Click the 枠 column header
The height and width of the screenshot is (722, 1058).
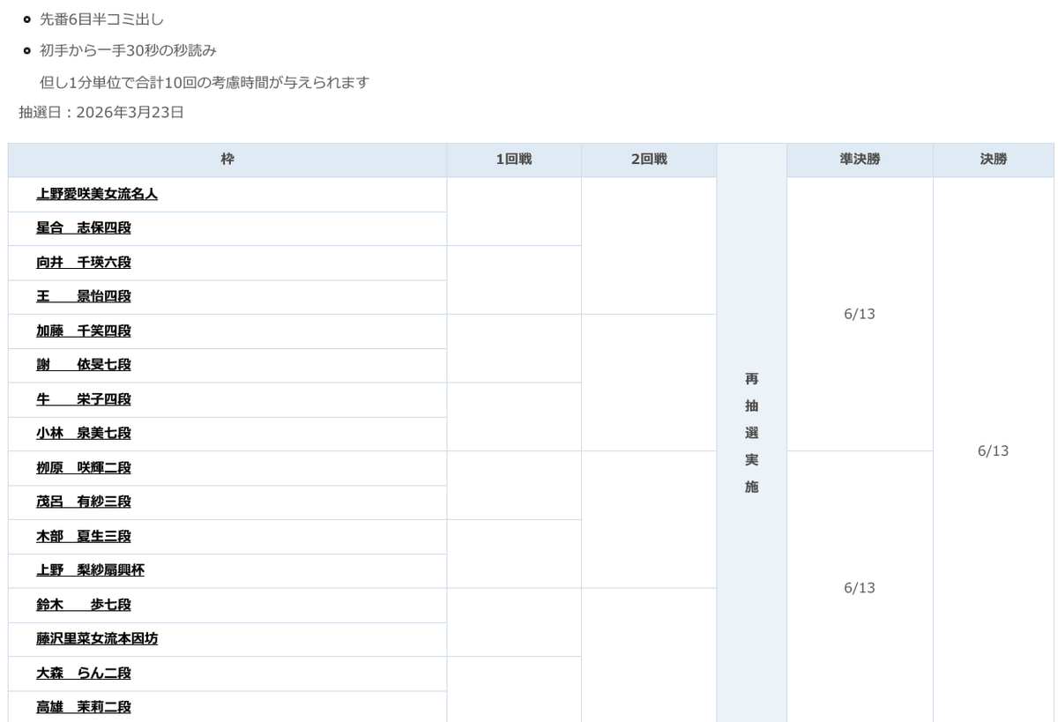coord(227,160)
